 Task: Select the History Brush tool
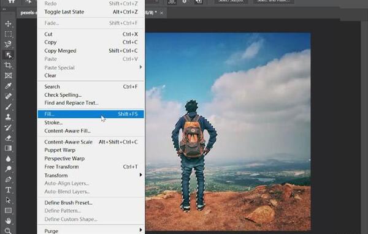(x=8, y=127)
